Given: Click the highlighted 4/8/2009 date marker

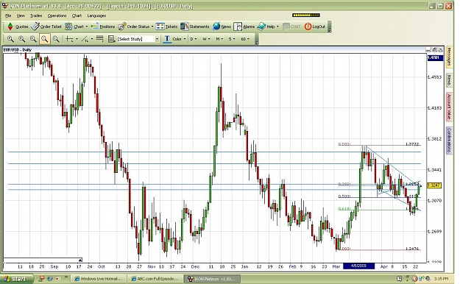Looking at the screenshot, I should tap(358, 266).
